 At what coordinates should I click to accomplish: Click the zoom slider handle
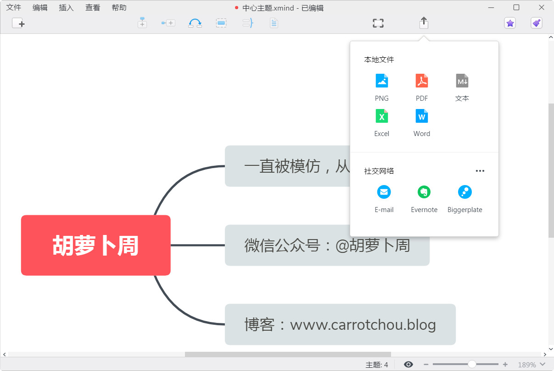tap(472, 365)
